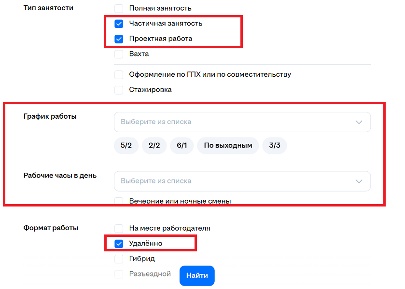Uncheck the Частичная занятость option

119,24
